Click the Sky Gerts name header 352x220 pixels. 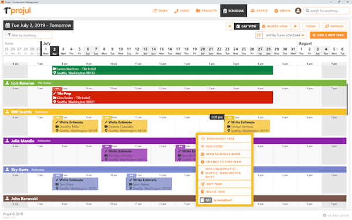20,170
